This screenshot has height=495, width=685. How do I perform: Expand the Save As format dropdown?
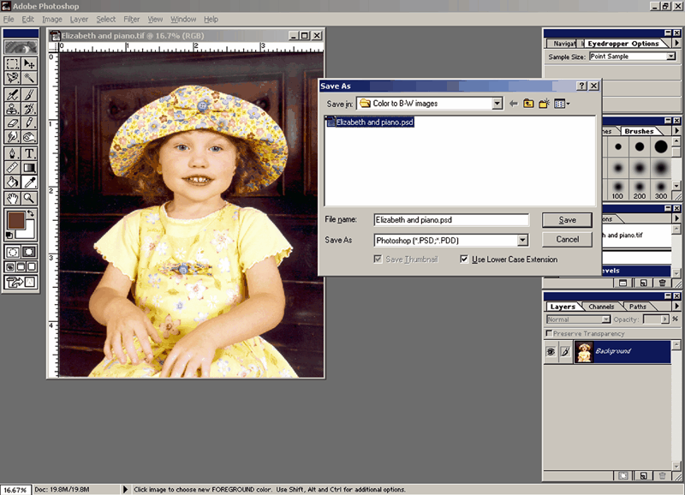pos(522,241)
